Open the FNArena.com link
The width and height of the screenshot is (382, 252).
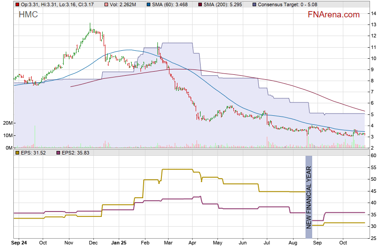[333, 15]
